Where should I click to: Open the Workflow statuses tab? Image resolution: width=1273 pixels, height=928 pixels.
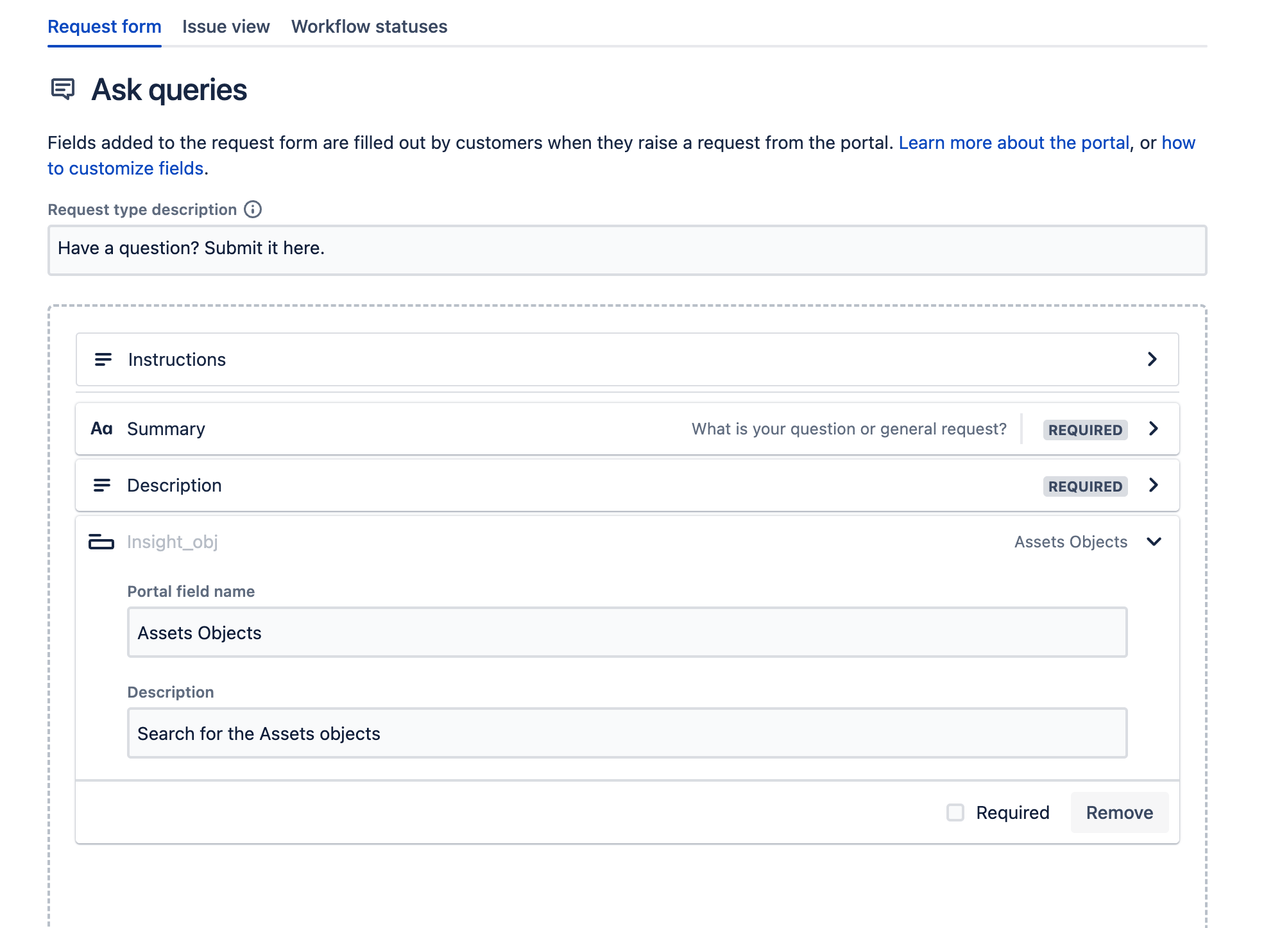[369, 26]
